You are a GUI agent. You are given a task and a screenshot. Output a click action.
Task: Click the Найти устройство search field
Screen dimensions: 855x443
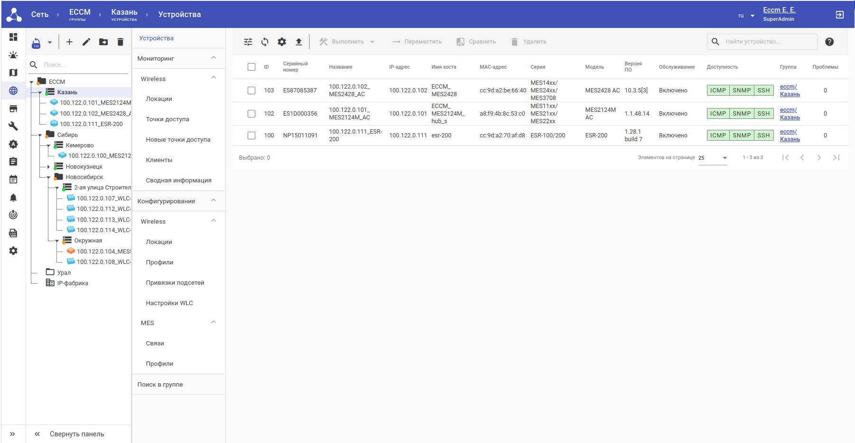pos(762,42)
